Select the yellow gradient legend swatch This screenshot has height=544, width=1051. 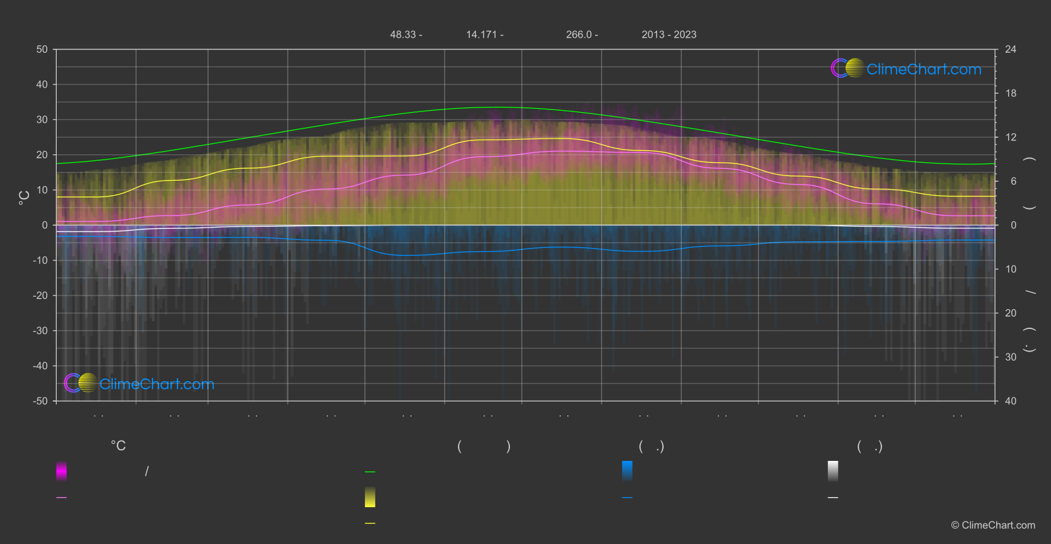point(370,497)
